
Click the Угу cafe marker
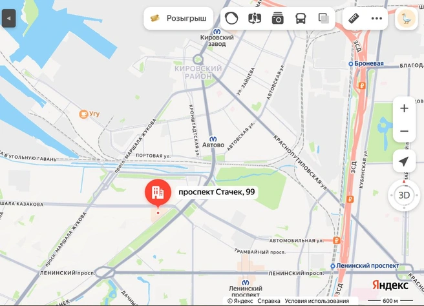coord(83,114)
